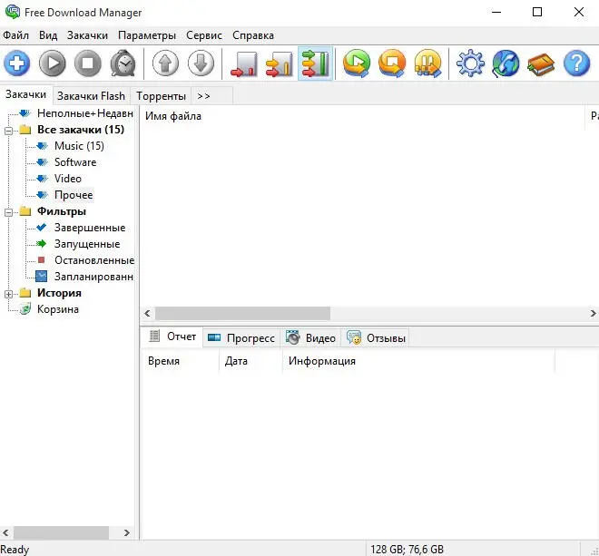This screenshot has height=556, width=599.
Task: Click the green start all downloads icon
Action: 357,63
